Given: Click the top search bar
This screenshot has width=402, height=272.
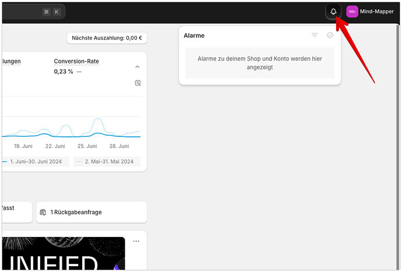Looking at the screenshot, I should coord(23,12).
